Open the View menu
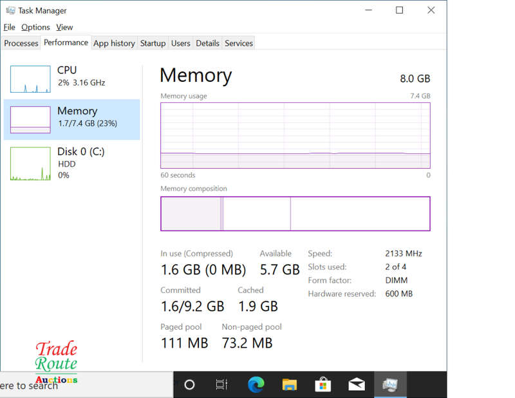The height and width of the screenshot is (398, 515). point(64,27)
